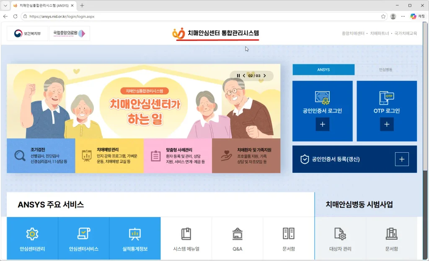This screenshot has height=261, width=429.
Task: Click the 02 / 03 slide counter
Action: [254, 76]
